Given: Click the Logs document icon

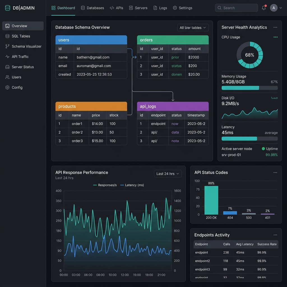Looking at the screenshot, I should [155, 8].
